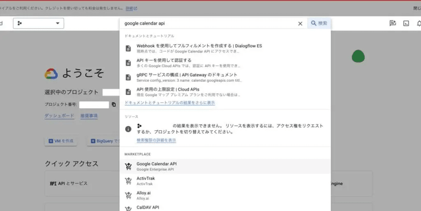Open the ダッシュボード link

59,116
